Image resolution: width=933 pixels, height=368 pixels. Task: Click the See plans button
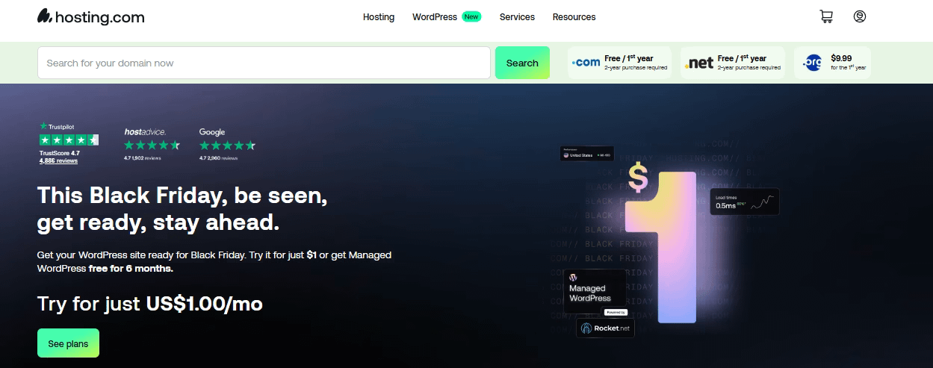(x=68, y=343)
